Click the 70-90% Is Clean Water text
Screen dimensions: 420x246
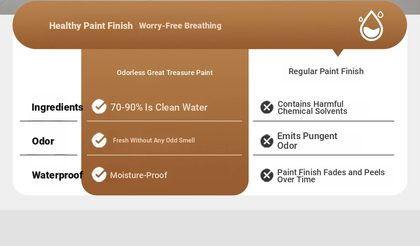(159, 107)
